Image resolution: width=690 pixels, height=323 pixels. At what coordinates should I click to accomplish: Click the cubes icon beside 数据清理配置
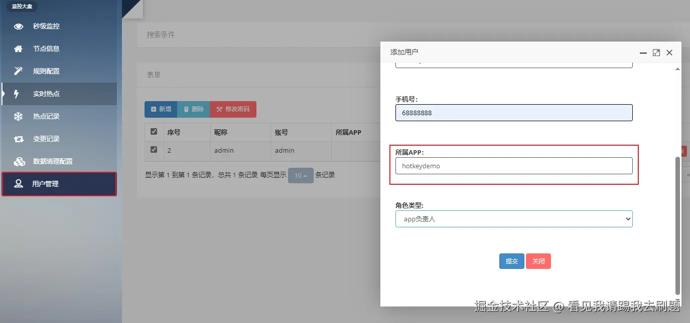click(19, 161)
